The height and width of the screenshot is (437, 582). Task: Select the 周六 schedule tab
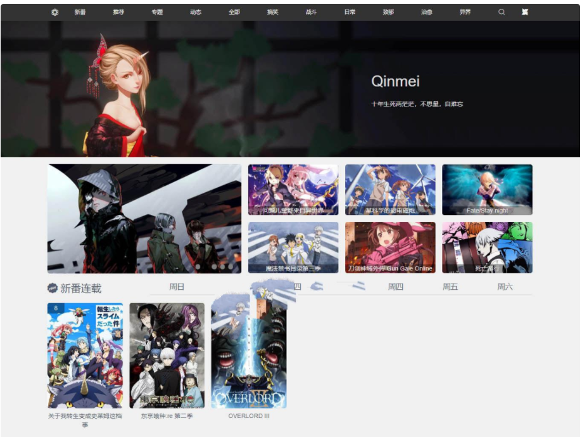(x=505, y=287)
